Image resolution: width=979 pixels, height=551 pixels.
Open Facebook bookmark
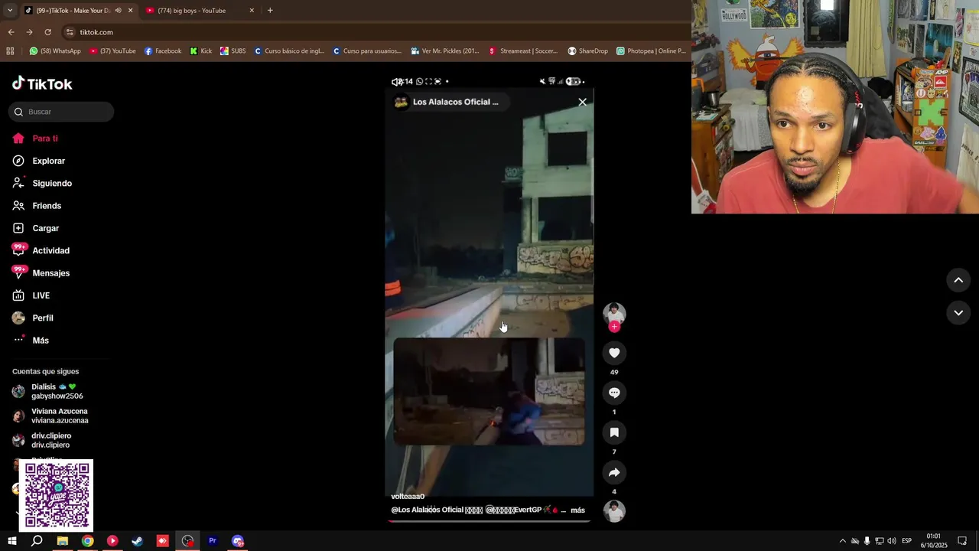pos(163,51)
